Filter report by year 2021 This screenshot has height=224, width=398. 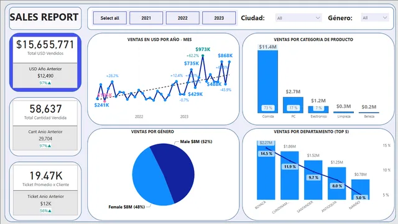coord(146,18)
